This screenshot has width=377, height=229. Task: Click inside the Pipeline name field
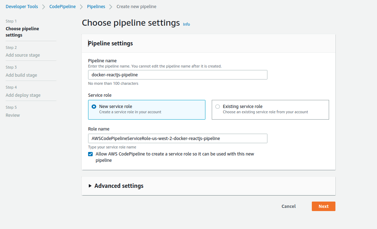tap(177, 75)
